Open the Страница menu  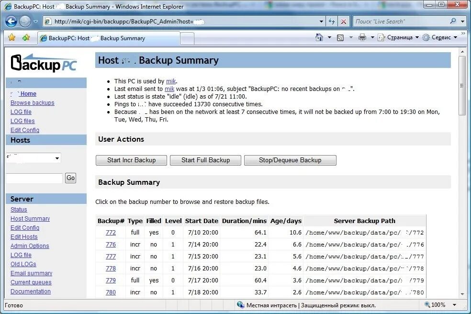398,37
